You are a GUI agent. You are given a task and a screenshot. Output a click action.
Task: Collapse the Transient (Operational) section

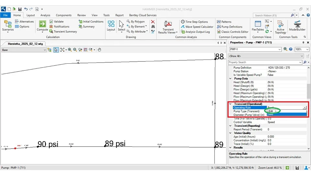pyautogui.click(x=230, y=104)
